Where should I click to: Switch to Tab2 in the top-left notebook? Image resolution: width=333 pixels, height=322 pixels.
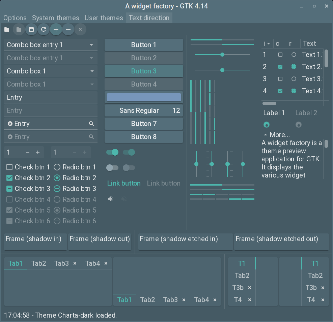39,263
